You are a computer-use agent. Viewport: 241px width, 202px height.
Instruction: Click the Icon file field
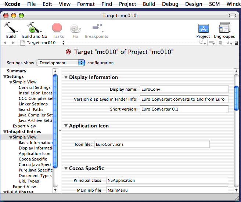[152, 144]
